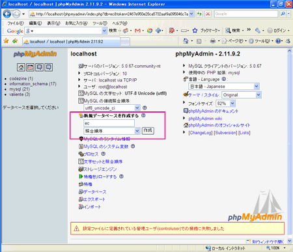This screenshot has width=293, height=252.
Task: Open the Tools menu in menu bar
Action: click(x=100, y=23)
